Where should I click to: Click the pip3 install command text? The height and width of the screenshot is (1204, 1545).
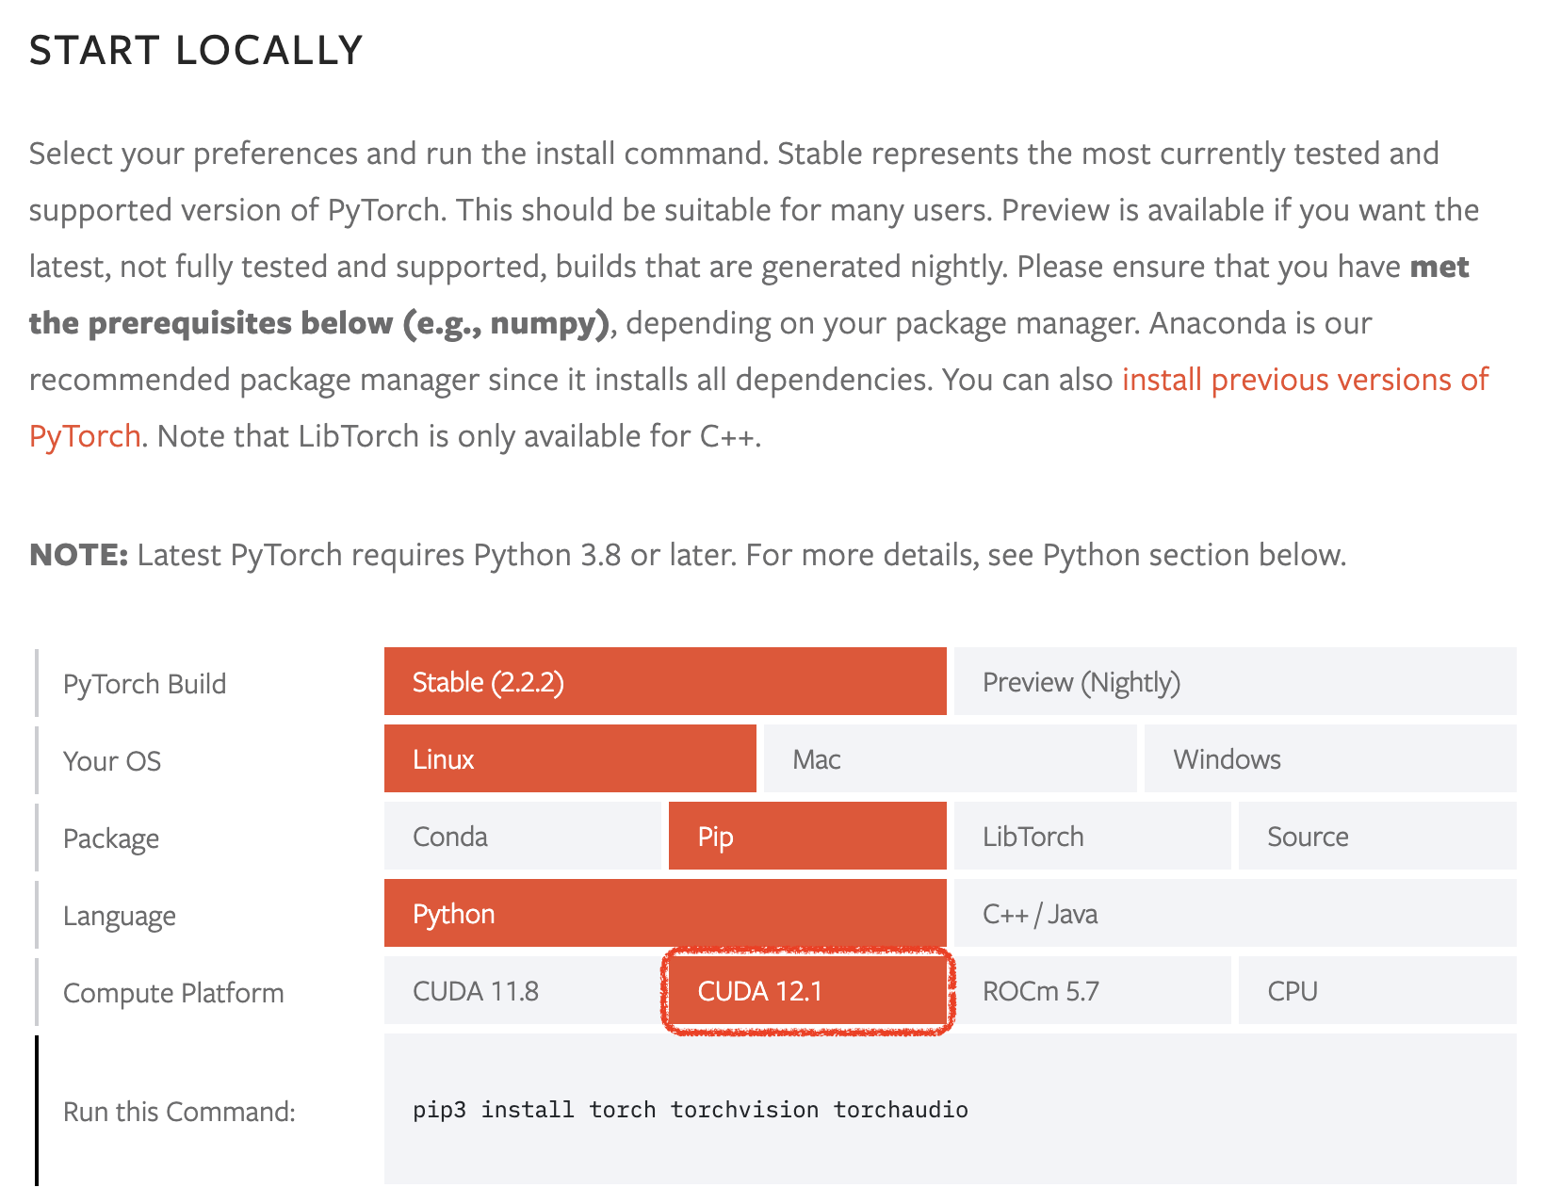click(x=691, y=1110)
